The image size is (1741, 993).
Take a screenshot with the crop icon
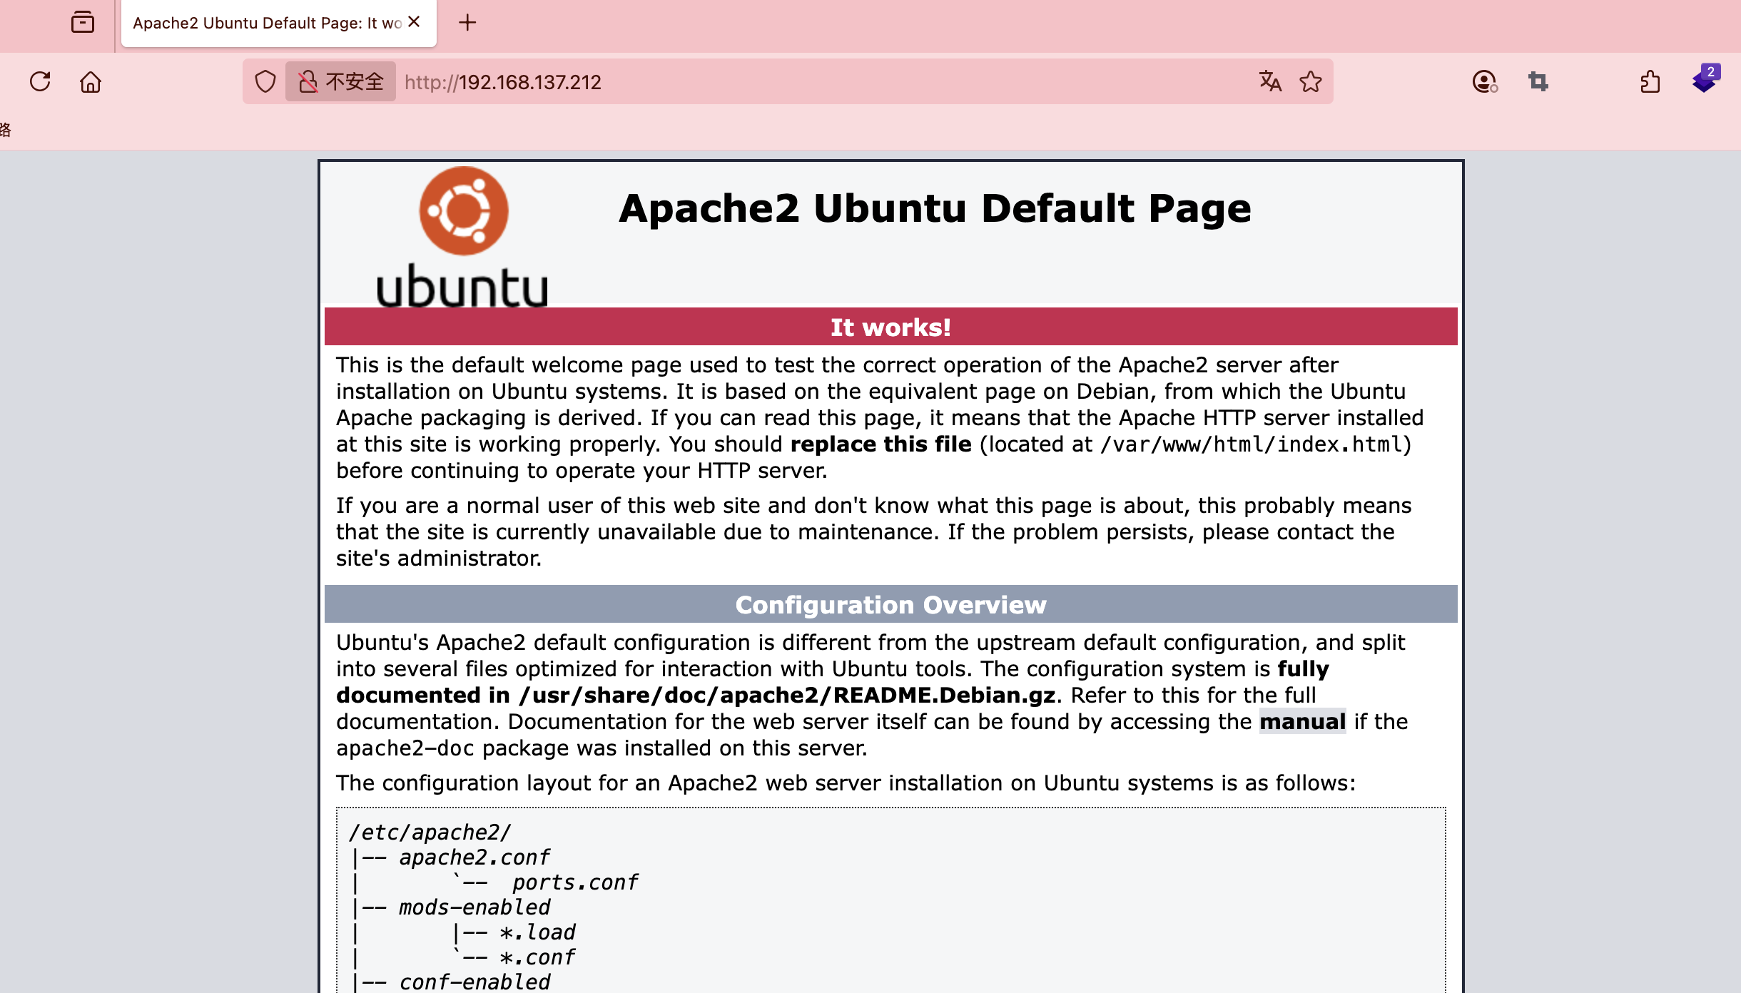pyautogui.click(x=1538, y=81)
